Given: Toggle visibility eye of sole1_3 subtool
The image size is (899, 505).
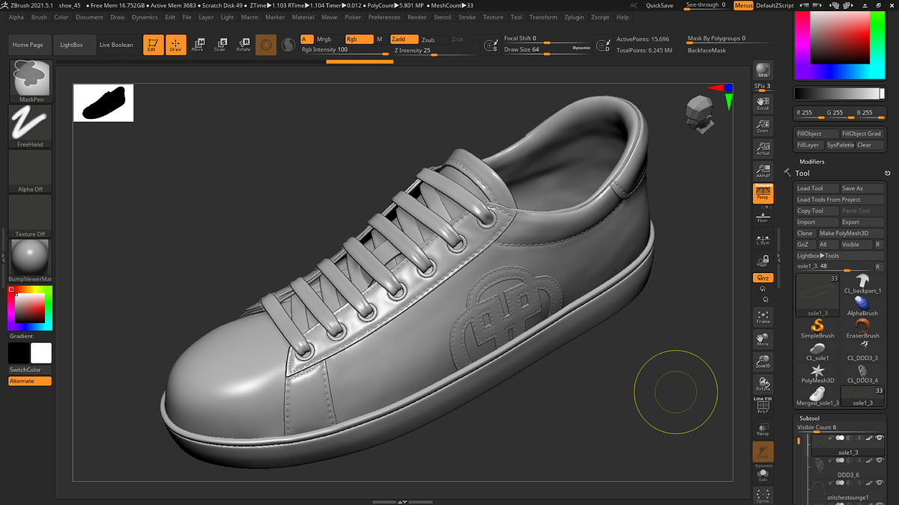Looking at the screenshot, I should 880,438.
